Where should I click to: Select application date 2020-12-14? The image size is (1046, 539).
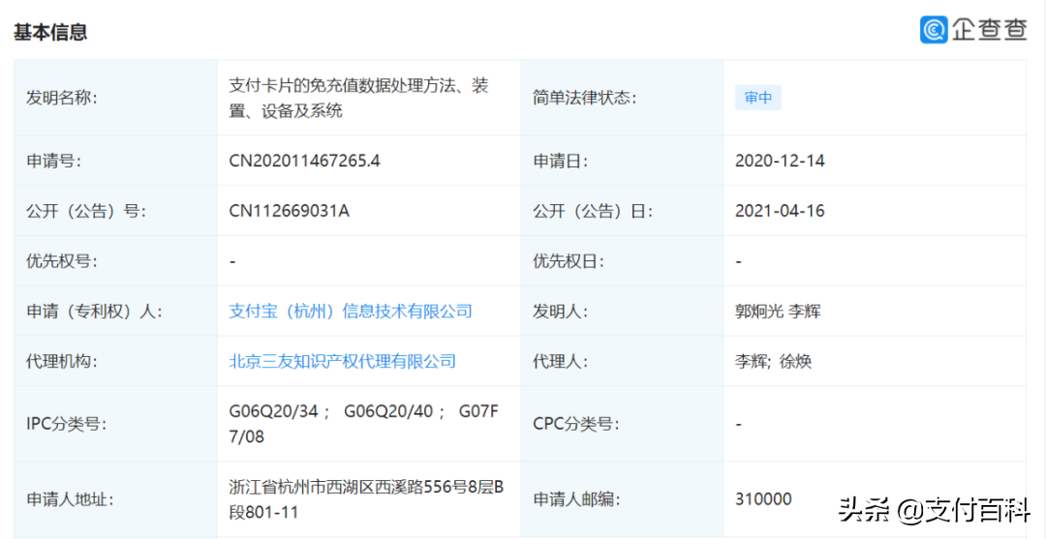coord(780,161)
